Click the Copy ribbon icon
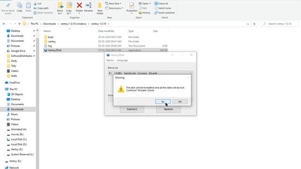The width and height of the screenshot is (301, 169). pos(19,8)
